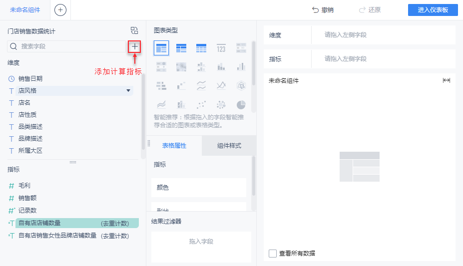Open the 店风格 field dropdown arrow
The height and width of the screenshot is (266, 463).
(x=128, y=90)
